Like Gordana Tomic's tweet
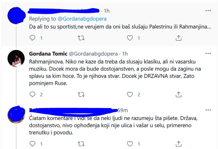 click(x=130, y=95)
